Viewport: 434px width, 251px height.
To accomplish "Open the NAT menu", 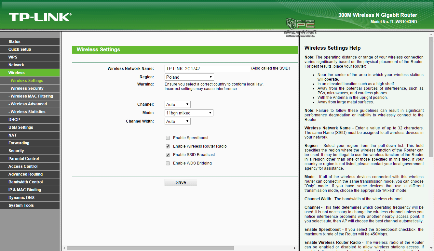I will (30, 135).
